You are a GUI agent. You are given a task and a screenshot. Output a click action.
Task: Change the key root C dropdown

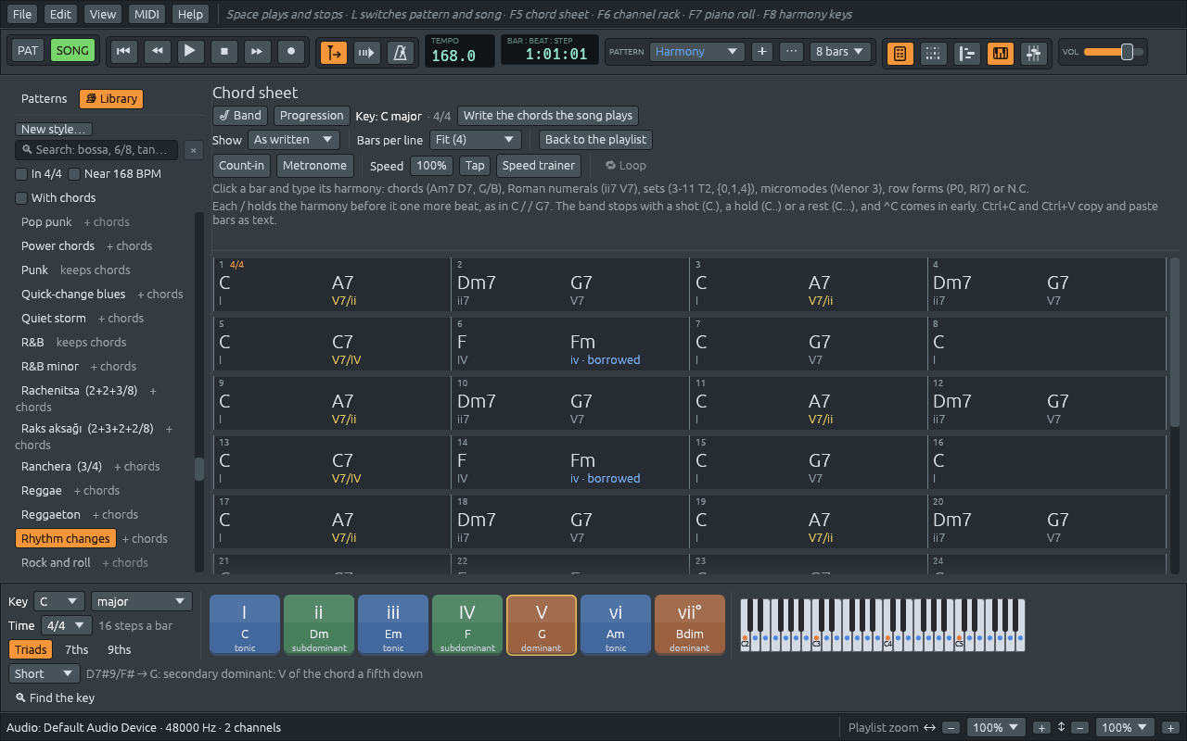(x=58, y=601)
